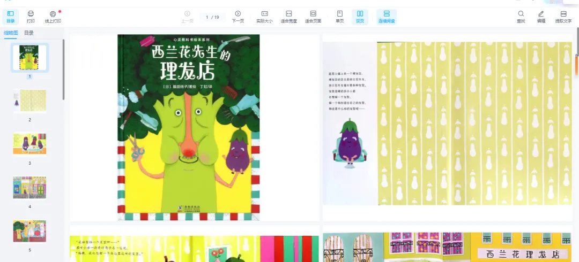Select page 2 thumbnail
The image size is (579, 262).
pyautogui.click(x=29, y=101)
